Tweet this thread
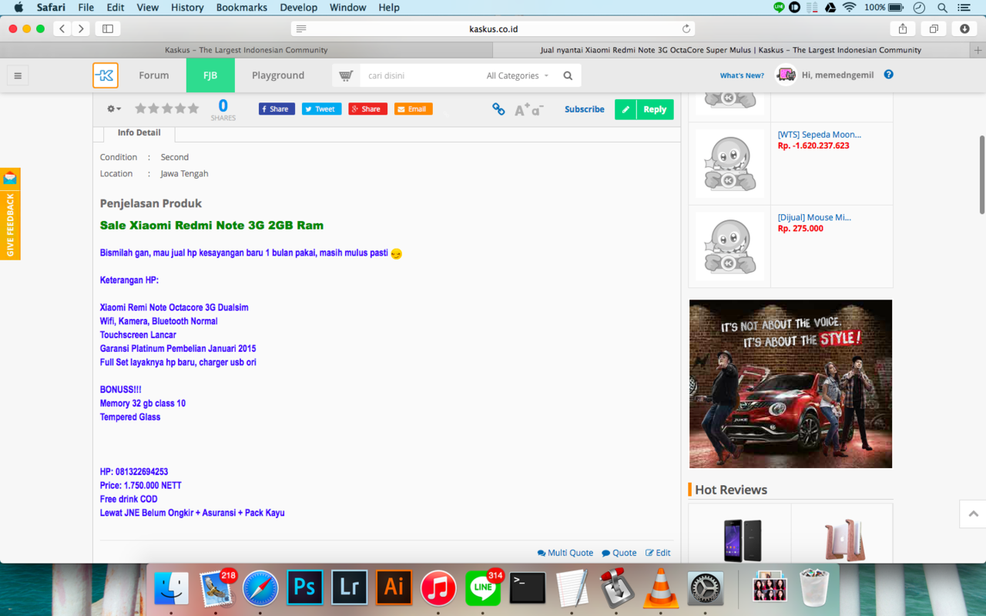This screenshot has width=986, height=616. (320, 109)
